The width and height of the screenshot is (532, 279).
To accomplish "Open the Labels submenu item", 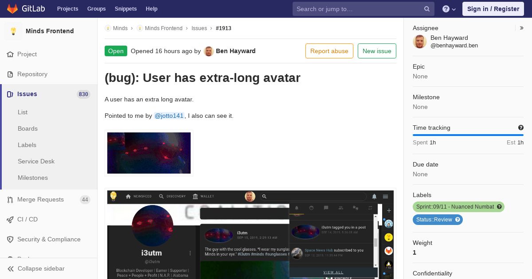I will click(x=27, y=145).
